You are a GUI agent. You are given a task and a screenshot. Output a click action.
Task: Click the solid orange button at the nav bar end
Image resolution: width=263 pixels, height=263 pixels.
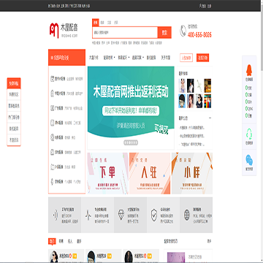click(202, 58)
